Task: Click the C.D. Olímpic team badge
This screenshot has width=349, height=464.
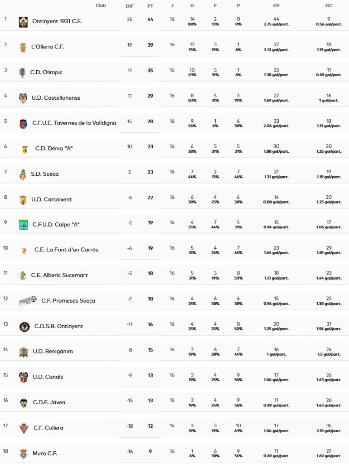Action: pyautogui.click(x=22, y=72)
